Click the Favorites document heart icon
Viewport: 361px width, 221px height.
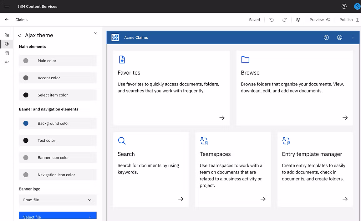[x=122, y=60]
